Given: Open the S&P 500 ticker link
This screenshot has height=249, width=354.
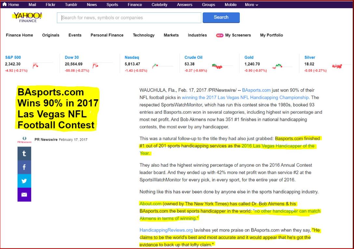Looking at the screenshot, I should click(13, 57).
